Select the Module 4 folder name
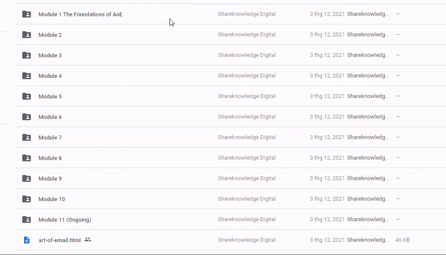The width and height of the screenshot is (446, 255). pos(50,76)
